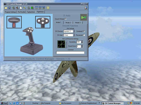Click the yellow open-folder toolbar icon
The height and width of the screenshot is (105, 141).
[x=6, y=8]
